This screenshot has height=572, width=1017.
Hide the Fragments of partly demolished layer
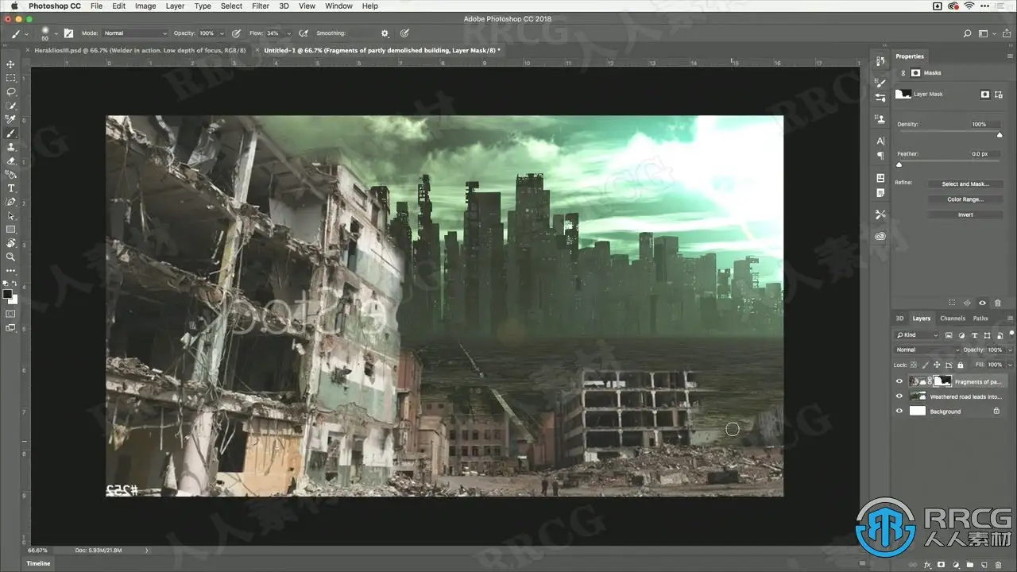[x=899, y=381]
